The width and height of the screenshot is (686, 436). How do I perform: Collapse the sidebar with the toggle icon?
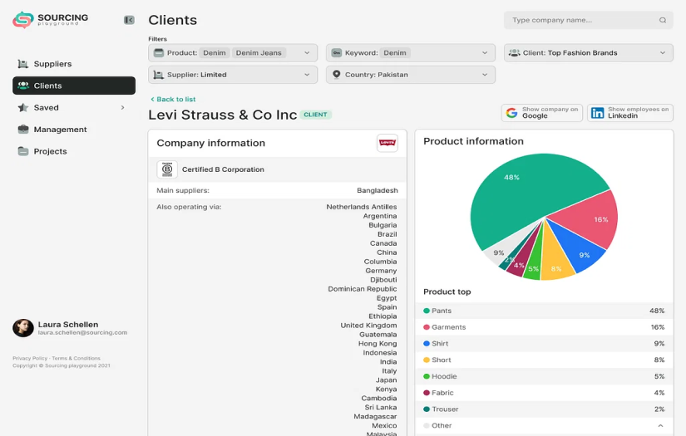[x=129, y=20]
